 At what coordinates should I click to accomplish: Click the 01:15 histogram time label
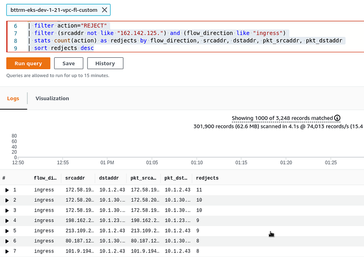click(241, 162)
